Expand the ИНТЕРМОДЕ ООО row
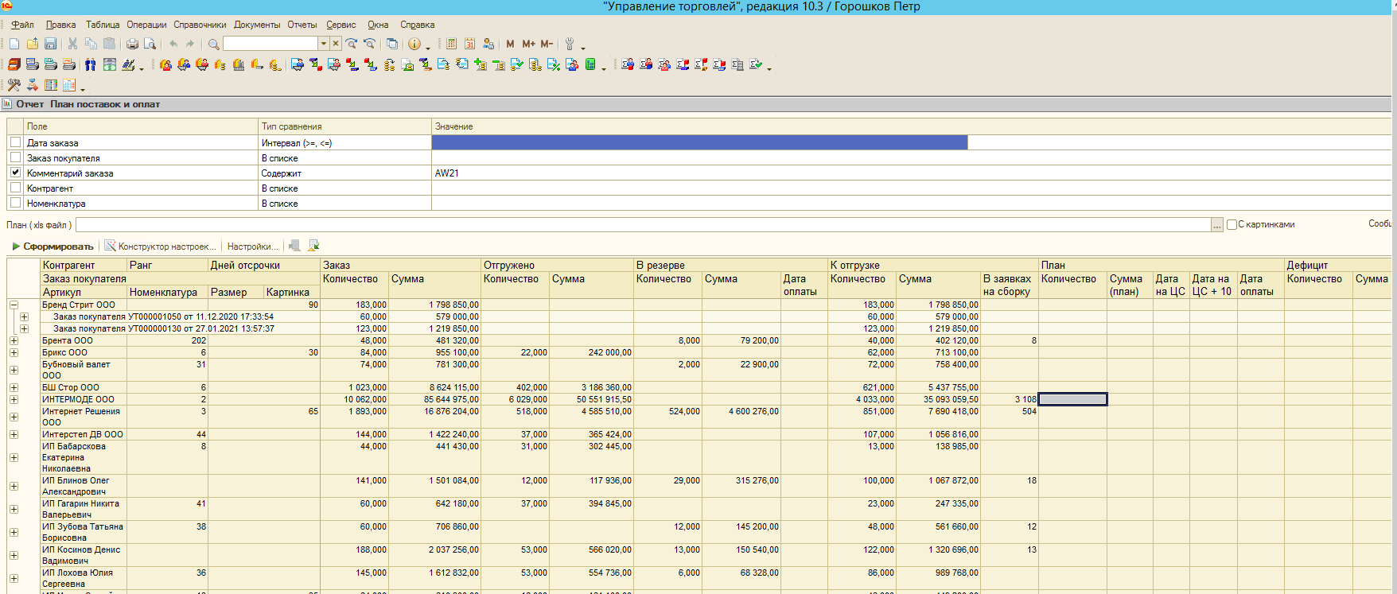 (14, 399)
